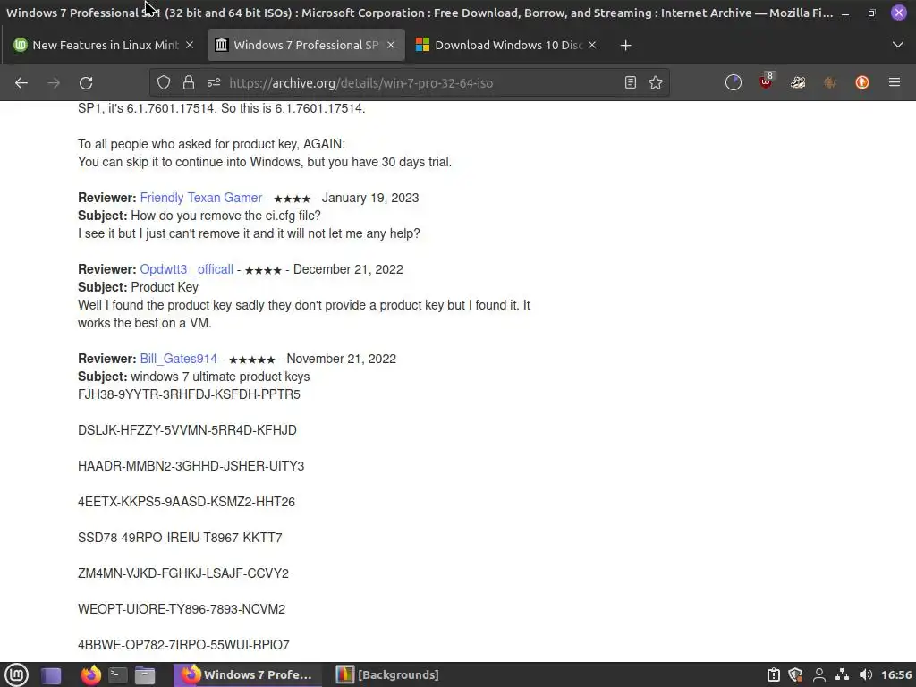Click review date January 19, 2023
Viewport: 916px width, 687px height.
point(370,198)
